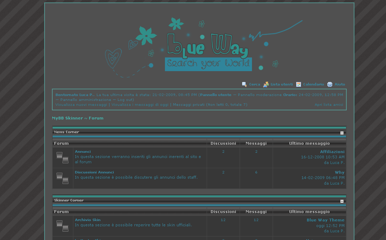View Visualizza nuovi messaggi
The image size is (386, 240).
(81, 105)
